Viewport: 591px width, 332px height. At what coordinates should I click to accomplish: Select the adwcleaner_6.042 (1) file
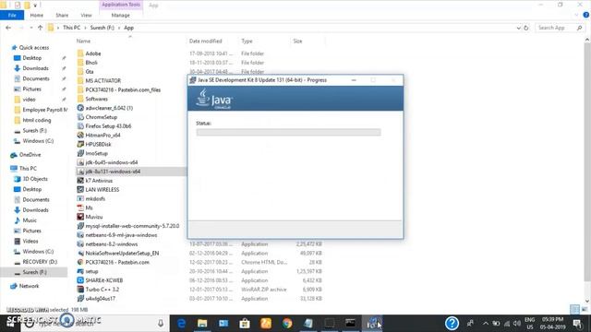(x=109, y=108)
